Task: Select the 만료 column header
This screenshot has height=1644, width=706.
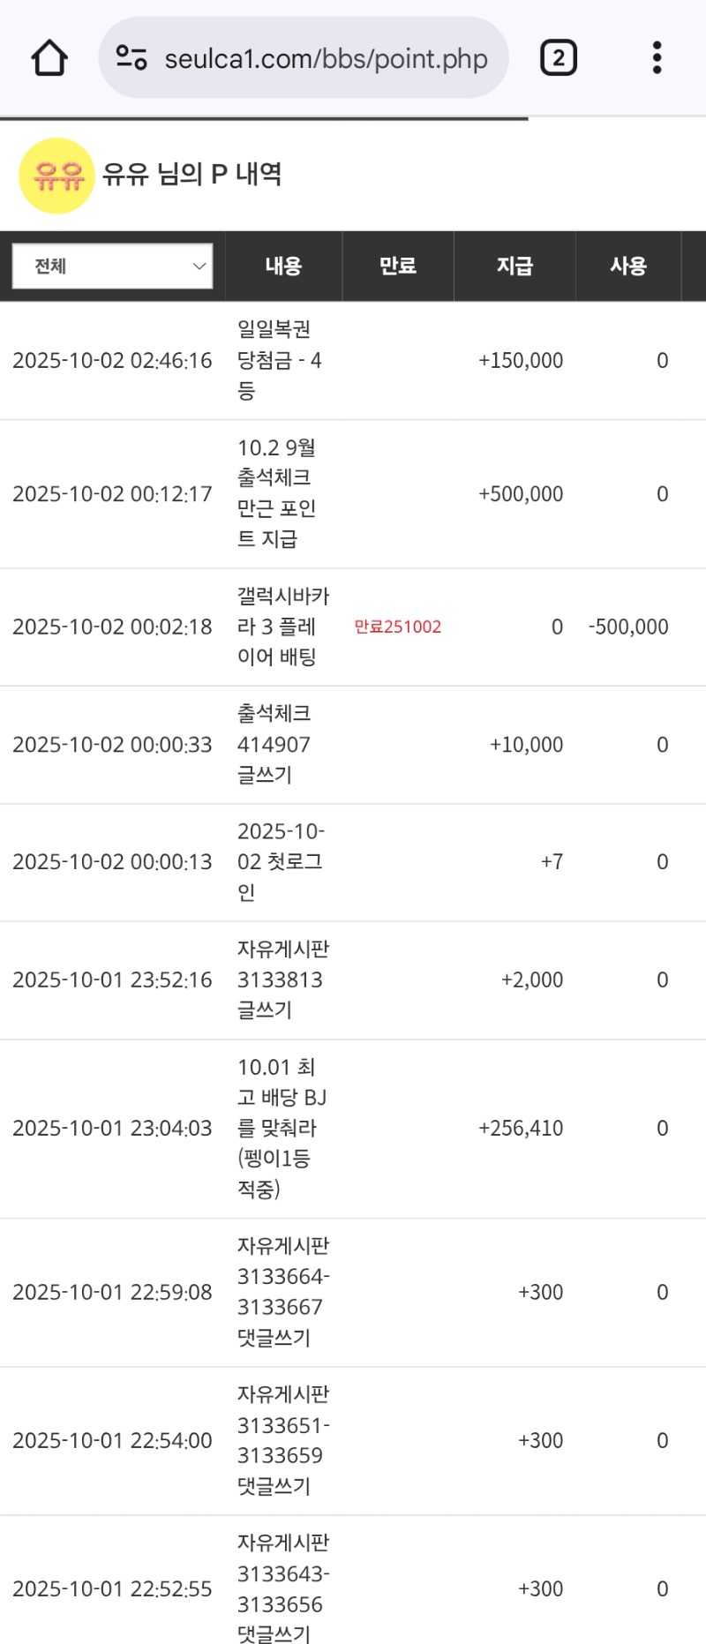Action: [397, 266]
